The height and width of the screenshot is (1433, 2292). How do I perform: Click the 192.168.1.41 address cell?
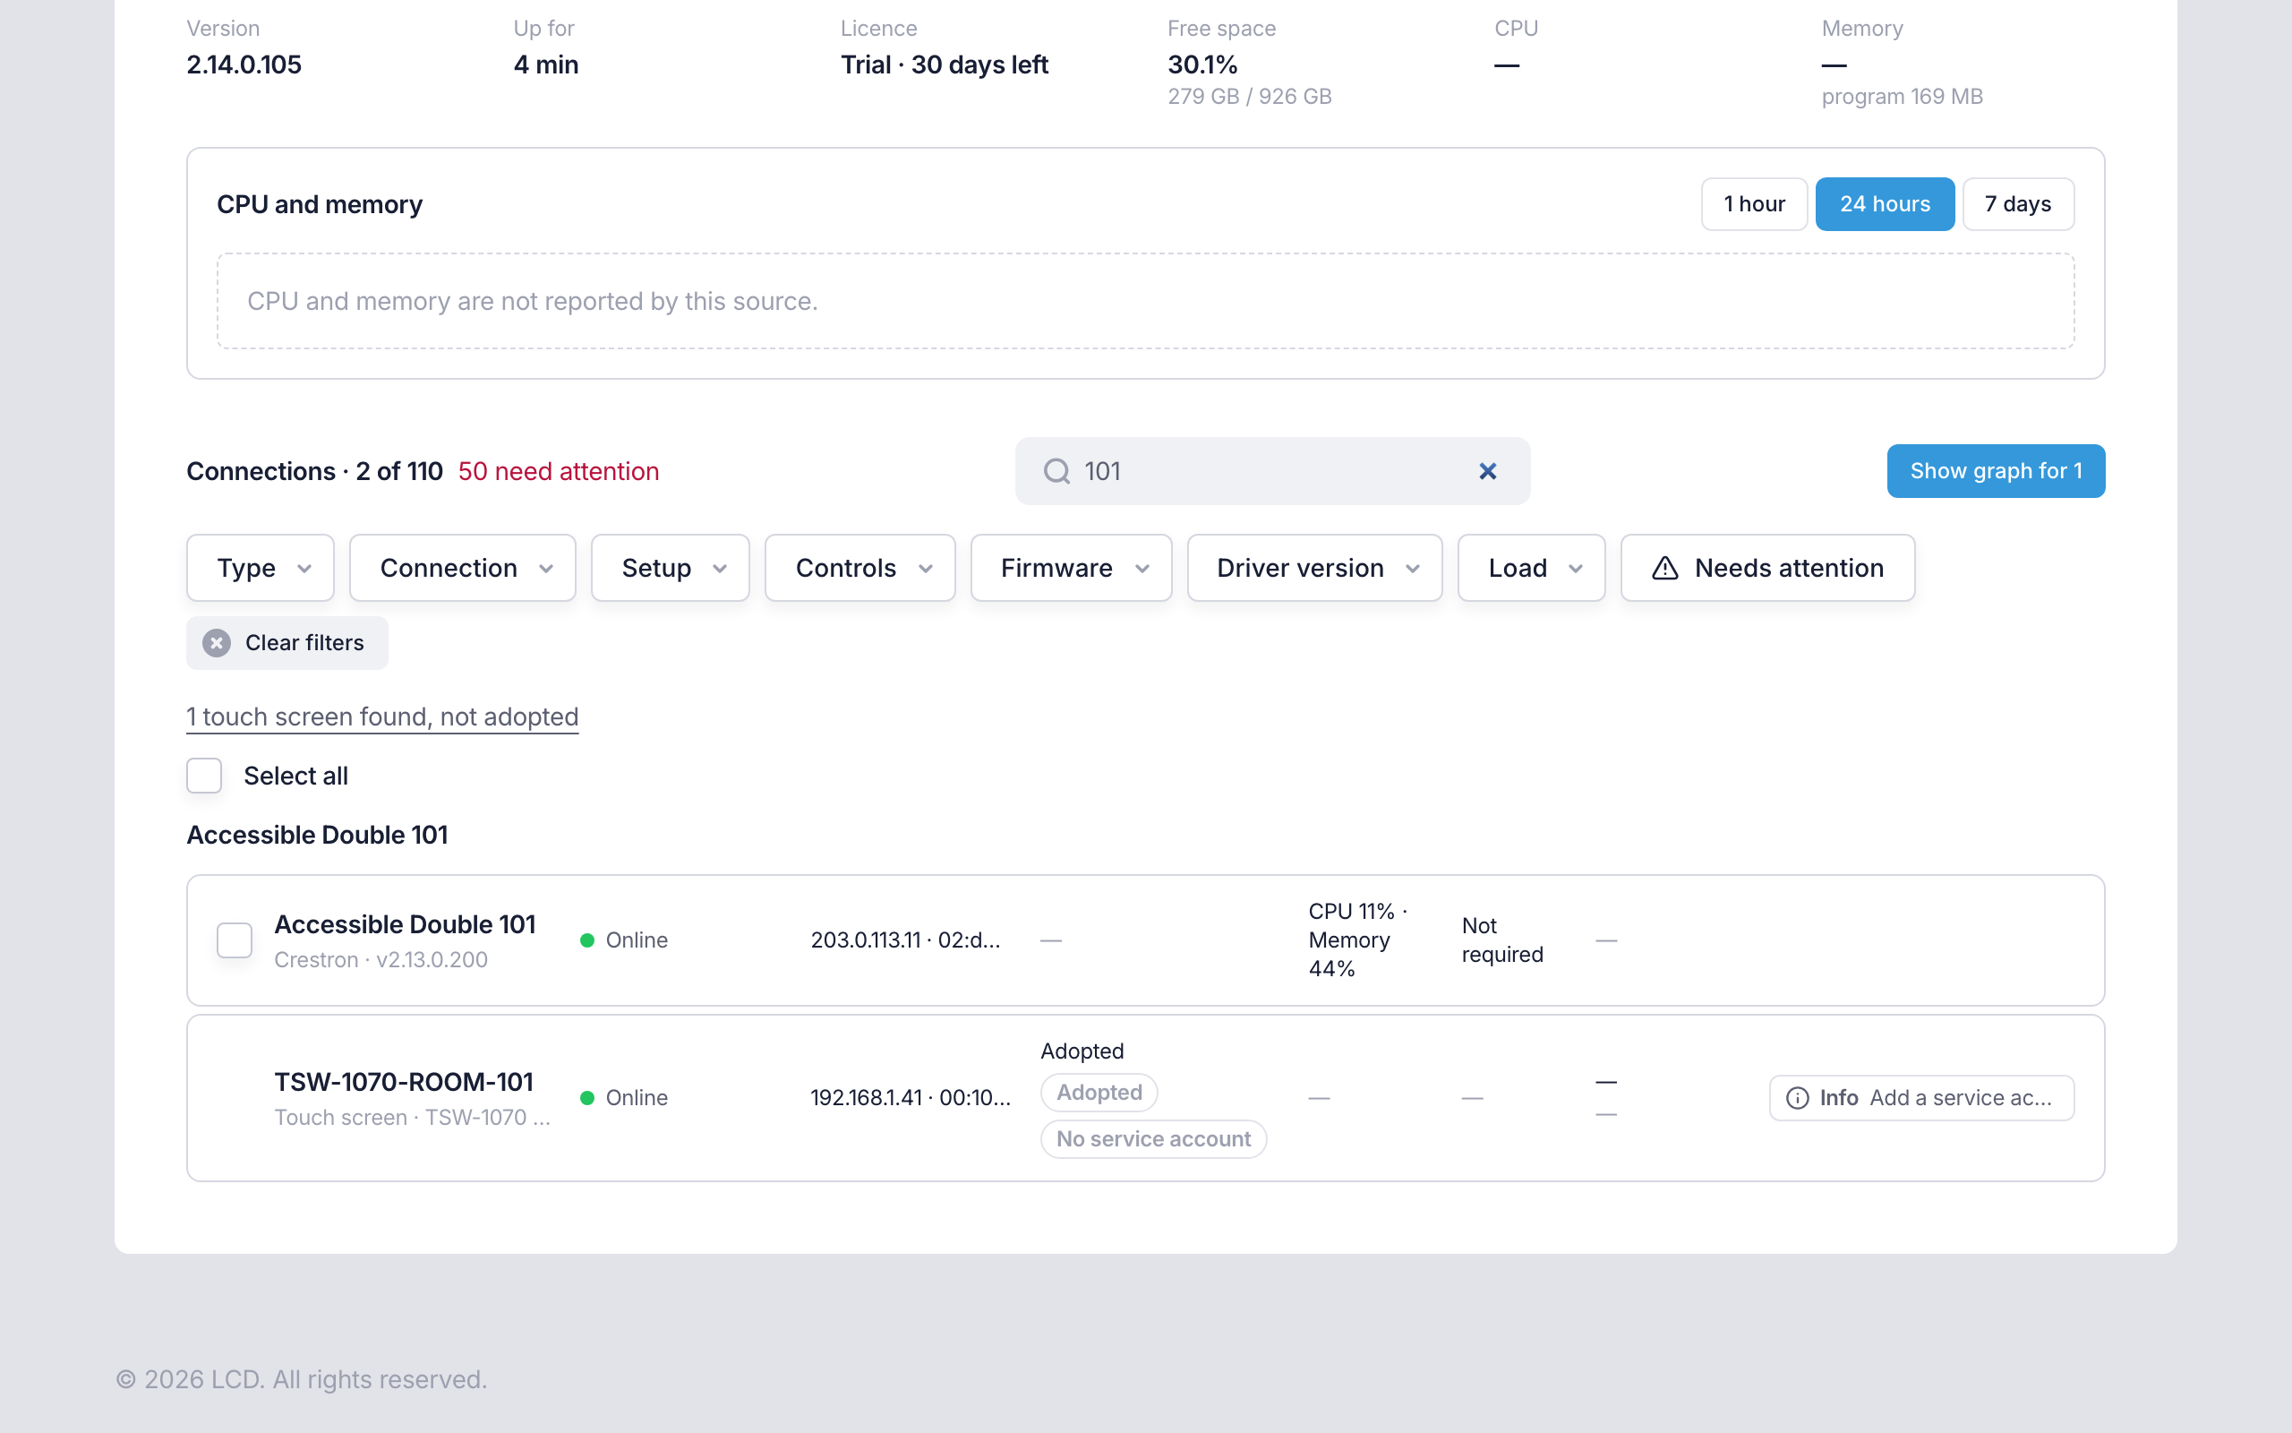coord(911,1097)
